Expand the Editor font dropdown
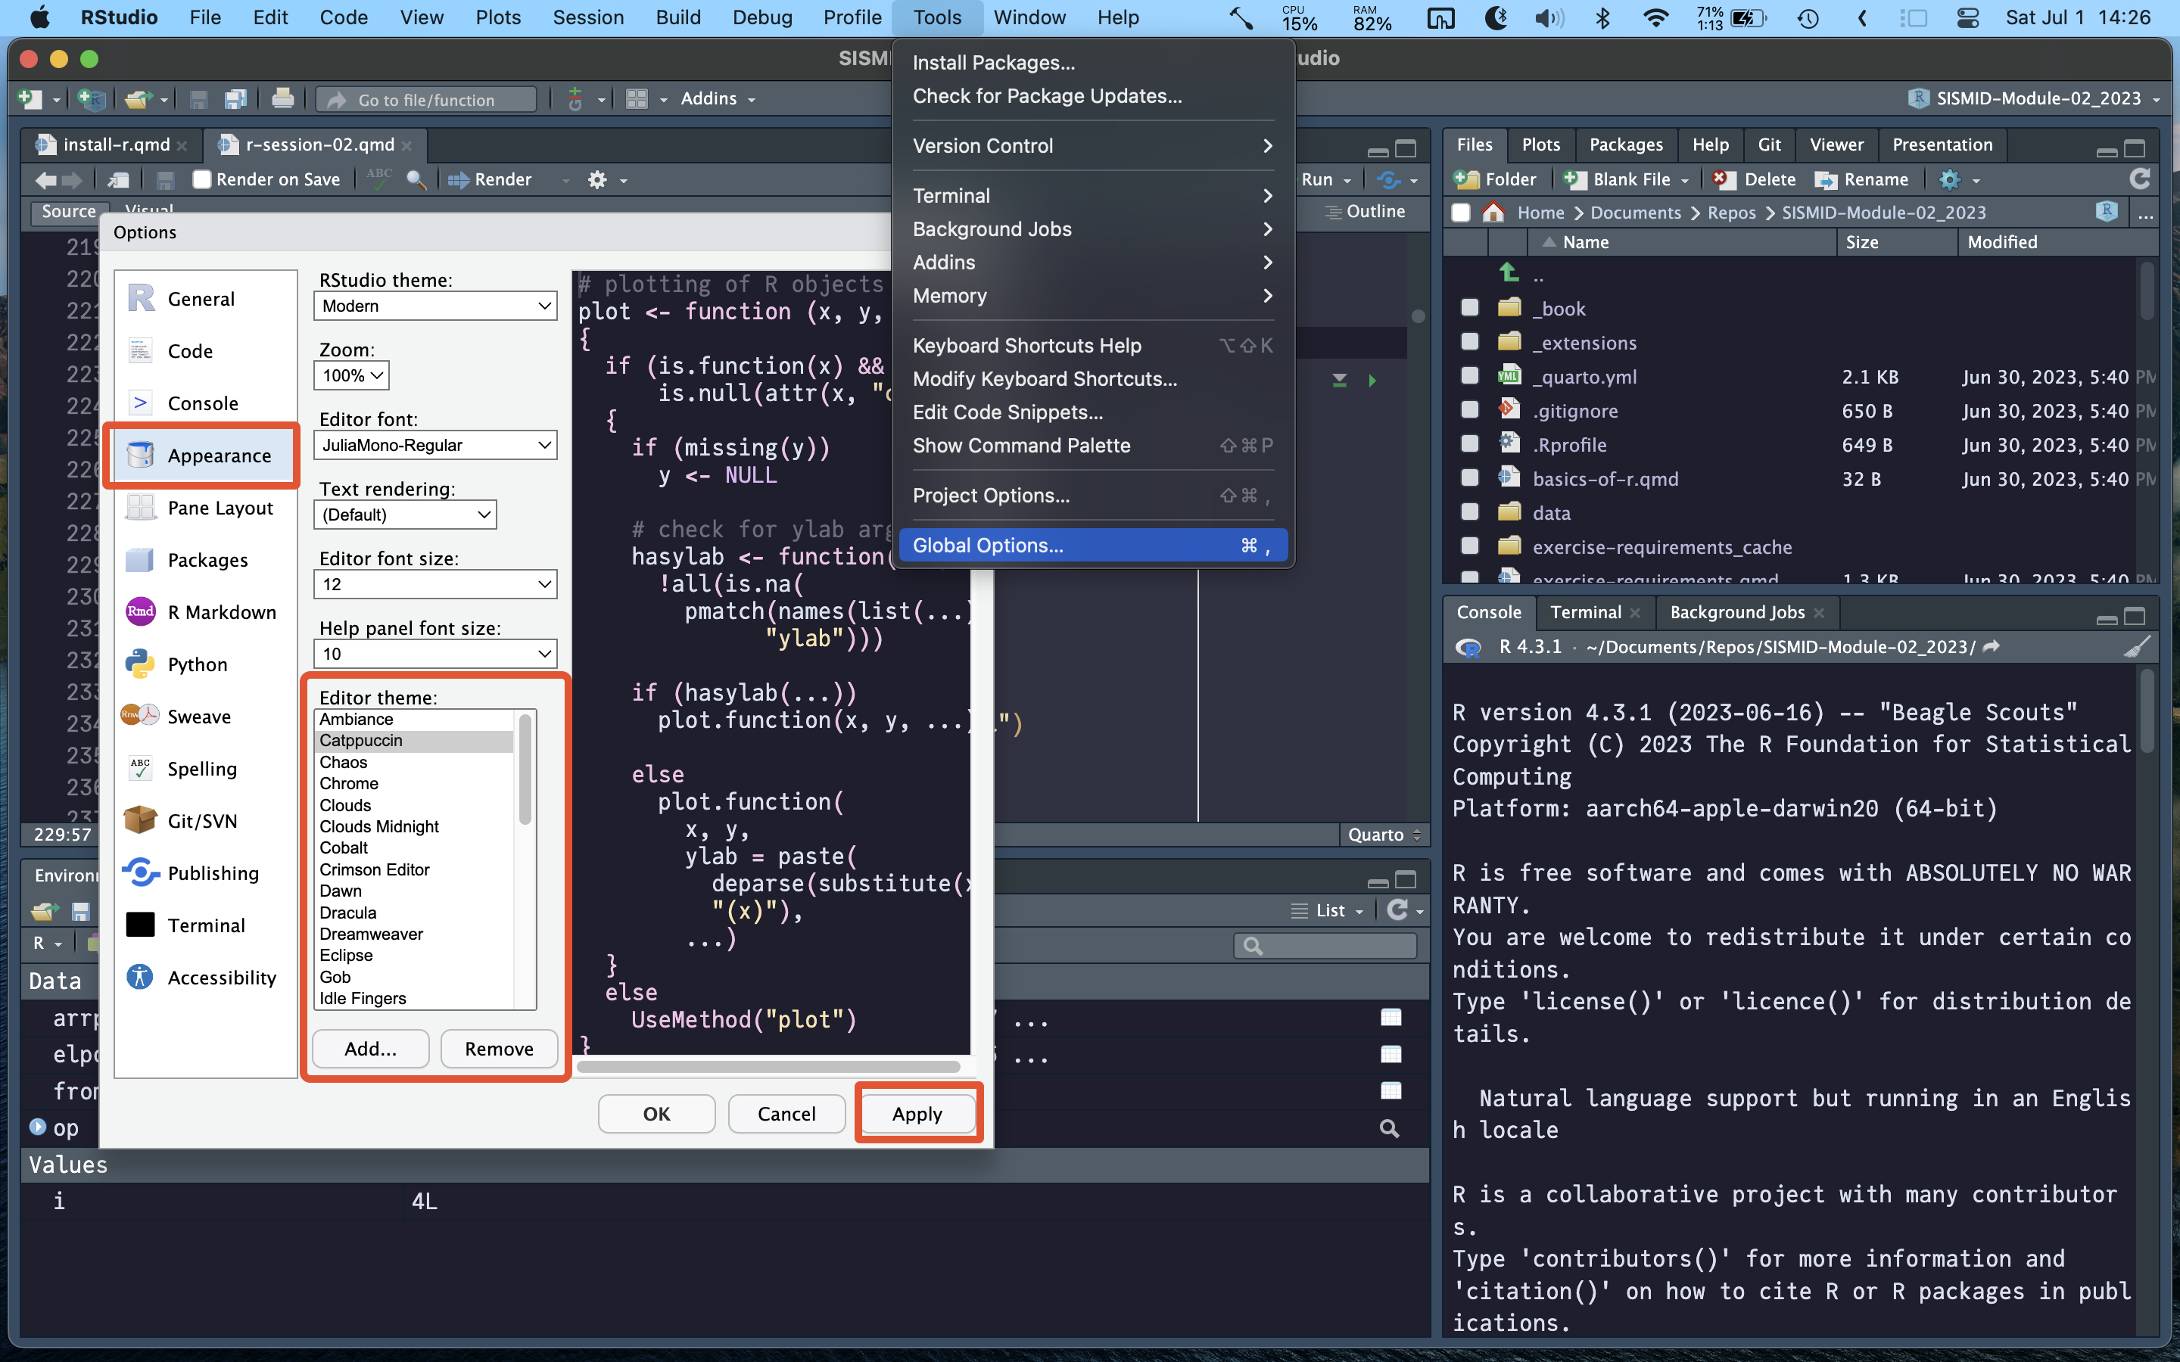 [x=435, y=445]
